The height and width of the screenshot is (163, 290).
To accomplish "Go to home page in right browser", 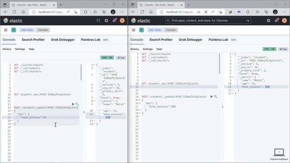I will [x=151, y=12].
